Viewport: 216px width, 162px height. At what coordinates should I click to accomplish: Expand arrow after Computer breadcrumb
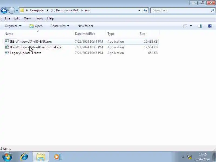(48, 10)
